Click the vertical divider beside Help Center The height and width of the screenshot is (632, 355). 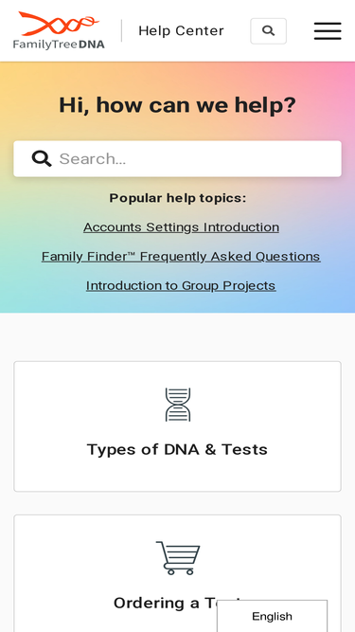click(121, 30)
